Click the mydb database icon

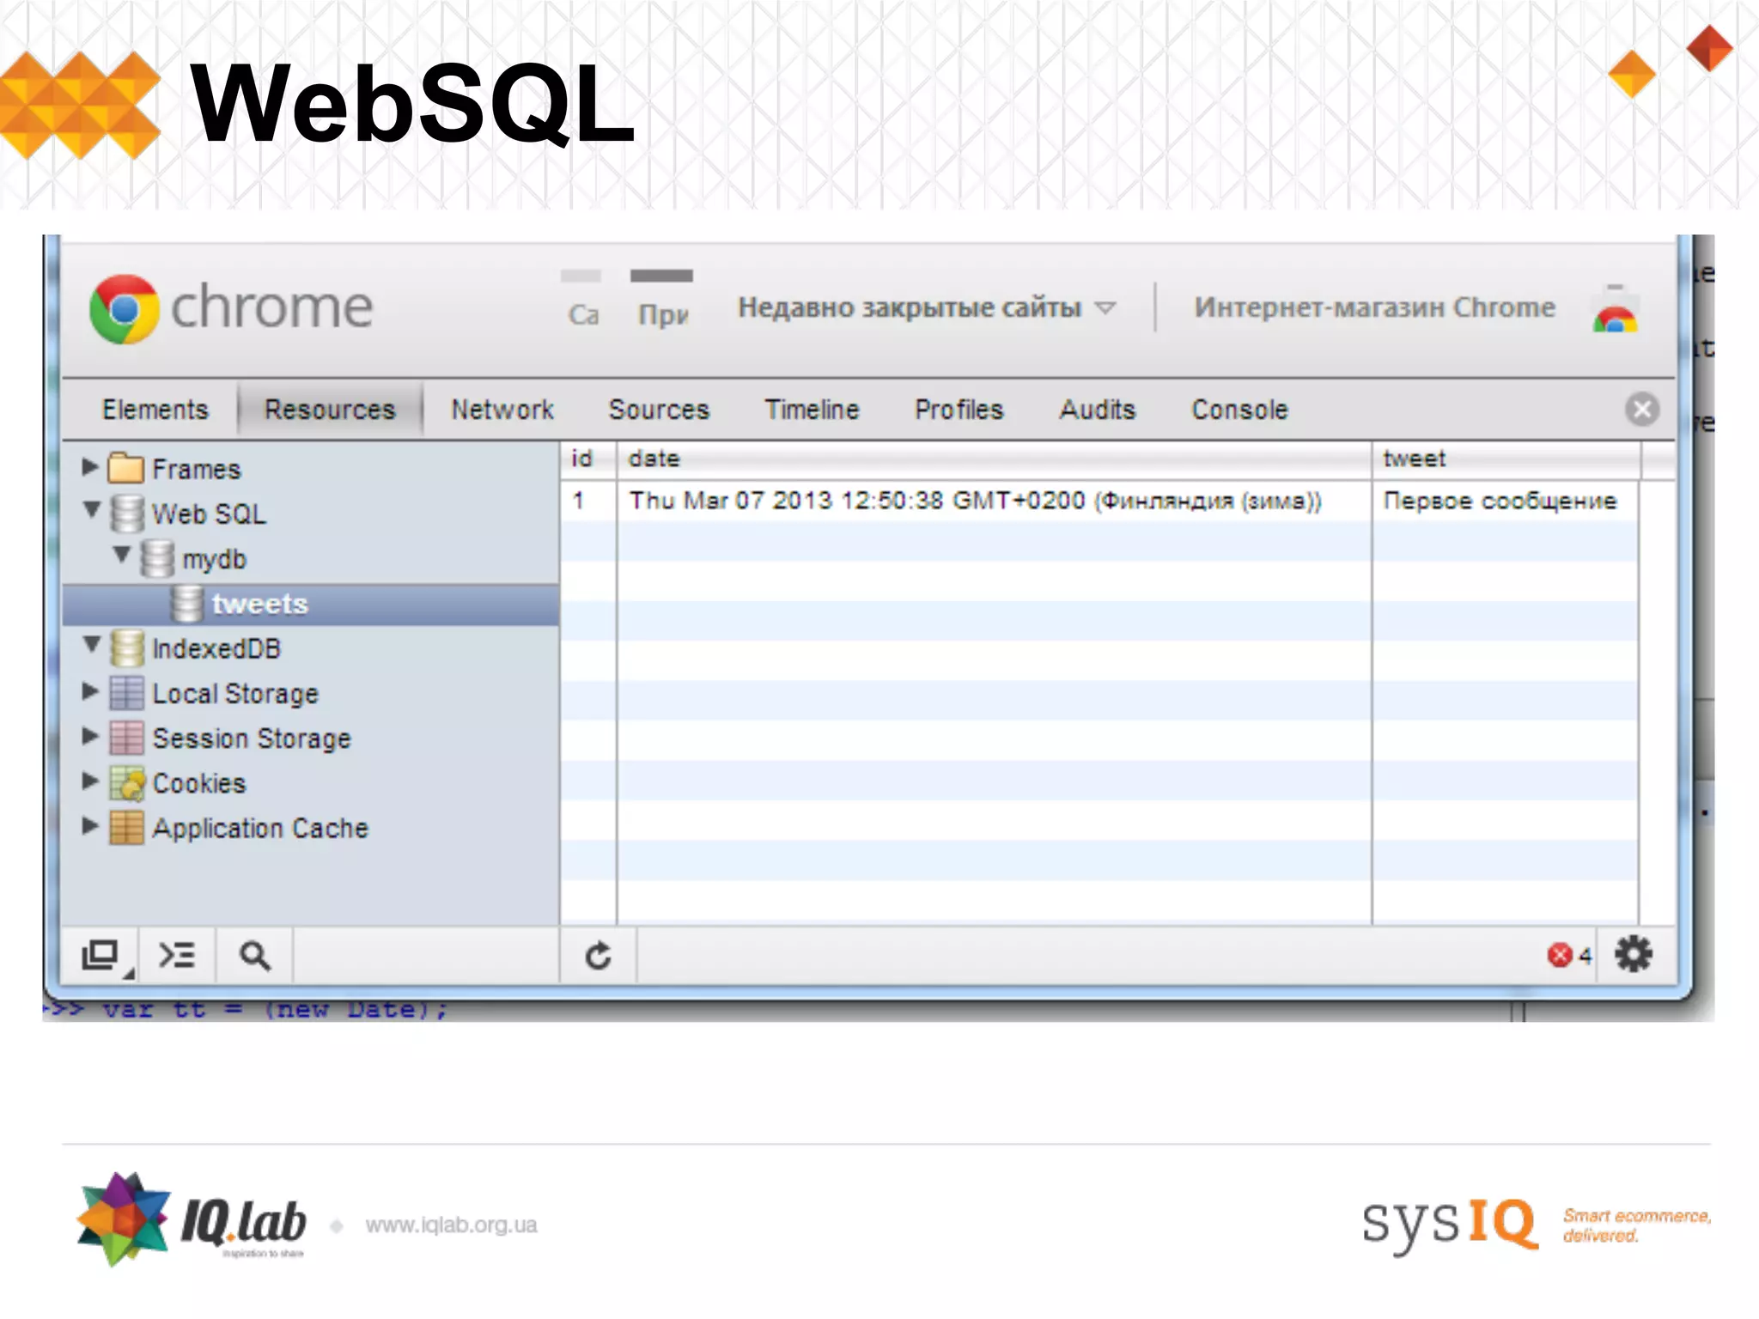[157, 558]
